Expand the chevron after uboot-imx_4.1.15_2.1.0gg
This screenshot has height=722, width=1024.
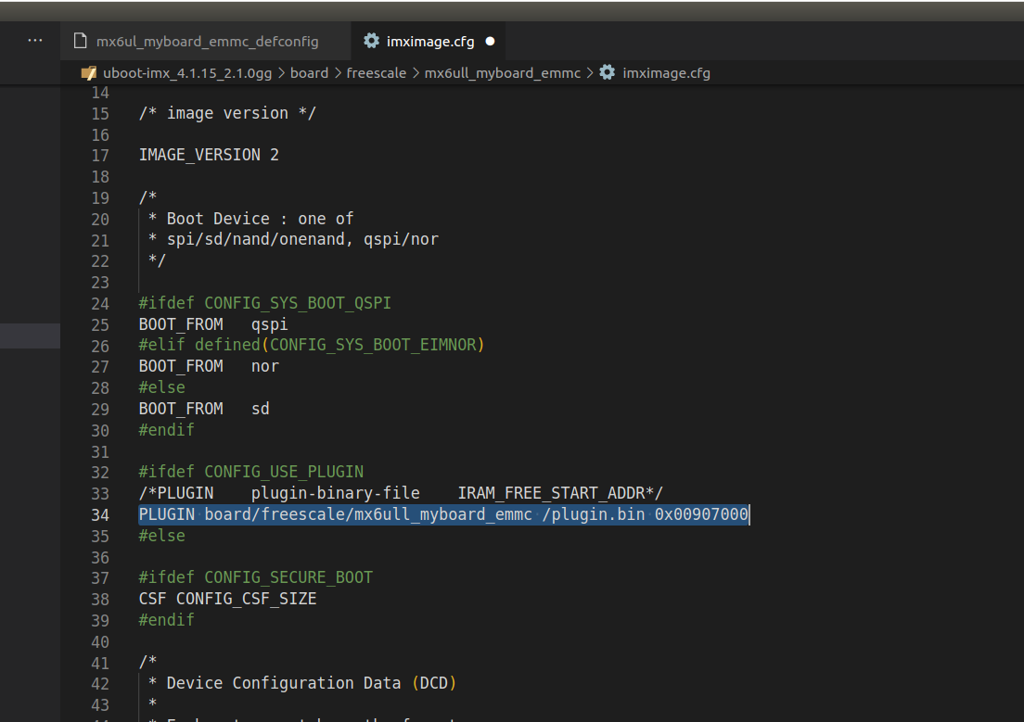point(281,73)
